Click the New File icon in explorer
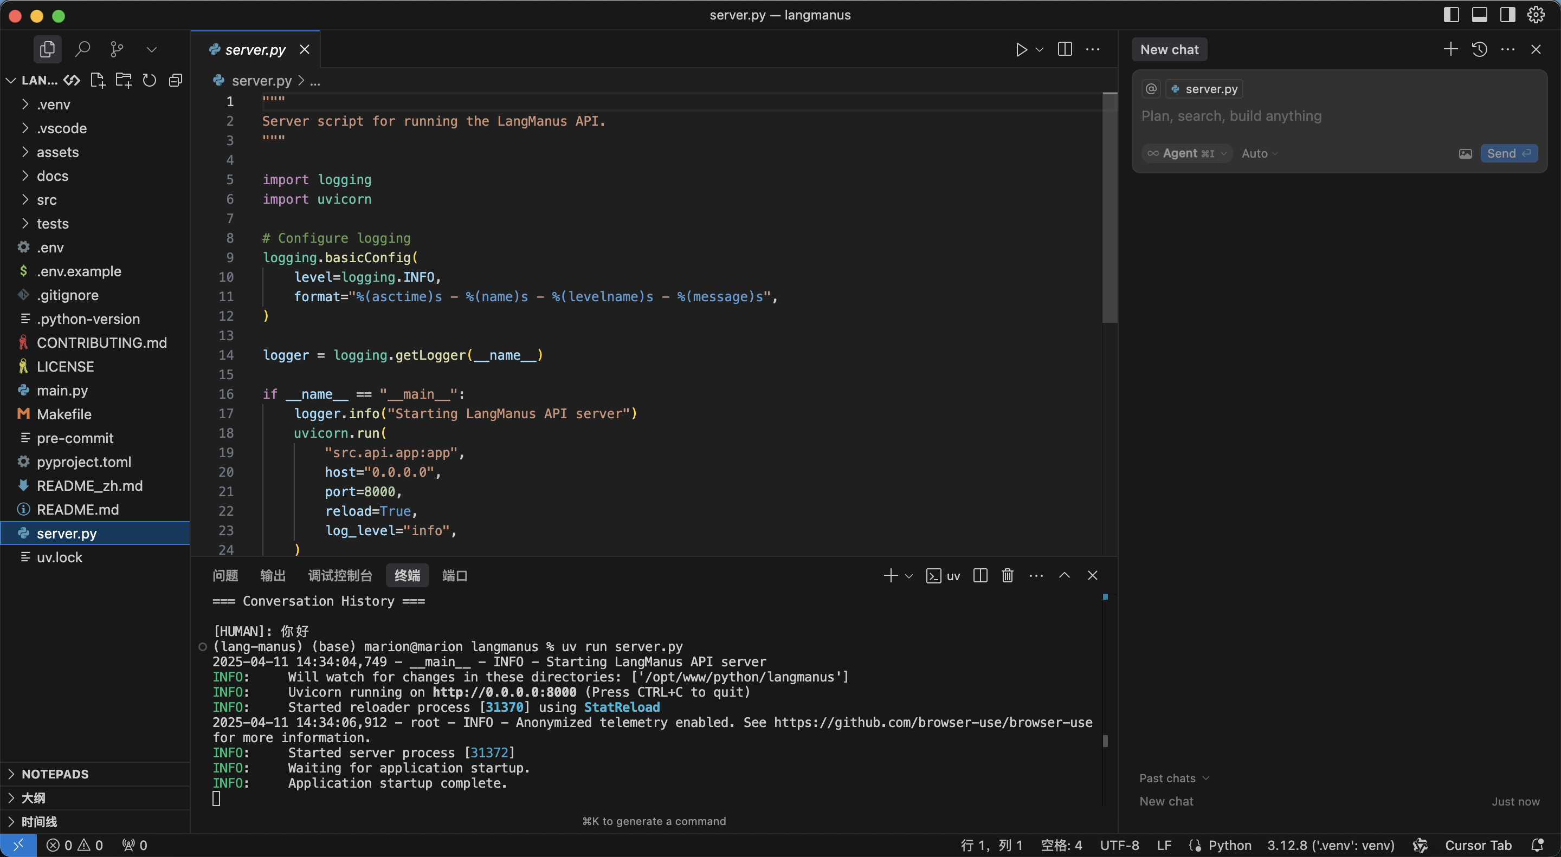Viewport: 1561px width, 857px height. 98,80
